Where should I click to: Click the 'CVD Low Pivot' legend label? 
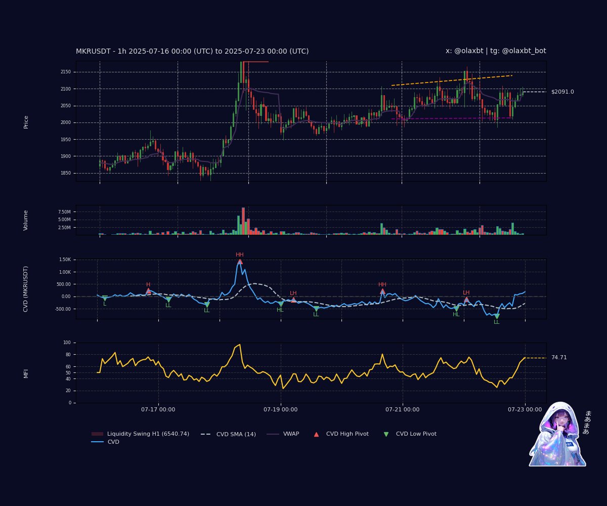pyautogui.click(x=416, y=434)
